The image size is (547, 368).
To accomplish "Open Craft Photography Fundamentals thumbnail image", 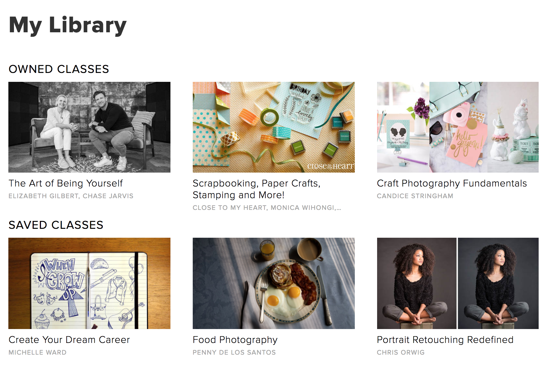I will pyautogui.click(x=458, y=127).
